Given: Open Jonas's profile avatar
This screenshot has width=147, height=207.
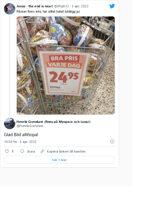Looking at the screenshot, I should pyautogui.click(x=10, y=9).
